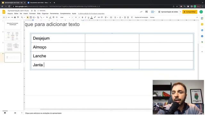The height and width of the screenshot is (115, 205).
Task: Open the Zoom magnifier tool
Action: (22, 17)
